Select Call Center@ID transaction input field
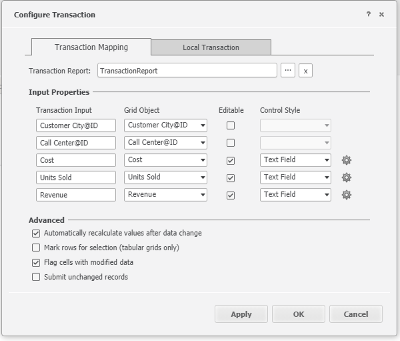Screen dimensions: 400x341 [76, 143]
